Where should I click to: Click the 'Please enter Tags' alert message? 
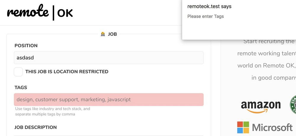pyautogui.click(x=205, y=16)
